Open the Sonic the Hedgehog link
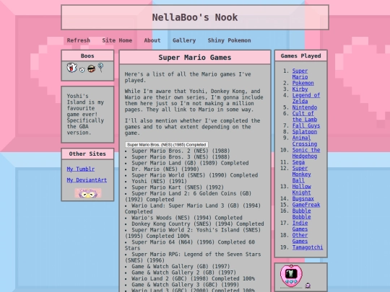This screenshot has height=292, width=390. point(306,153)
